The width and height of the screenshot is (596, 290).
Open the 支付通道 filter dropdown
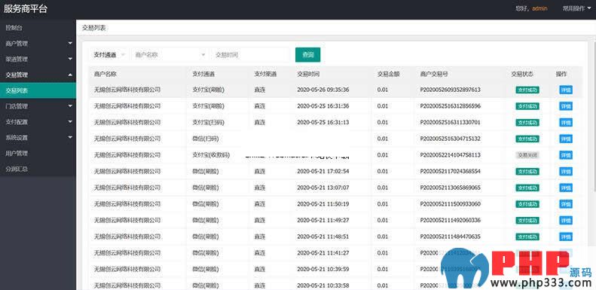pos(109,55)
